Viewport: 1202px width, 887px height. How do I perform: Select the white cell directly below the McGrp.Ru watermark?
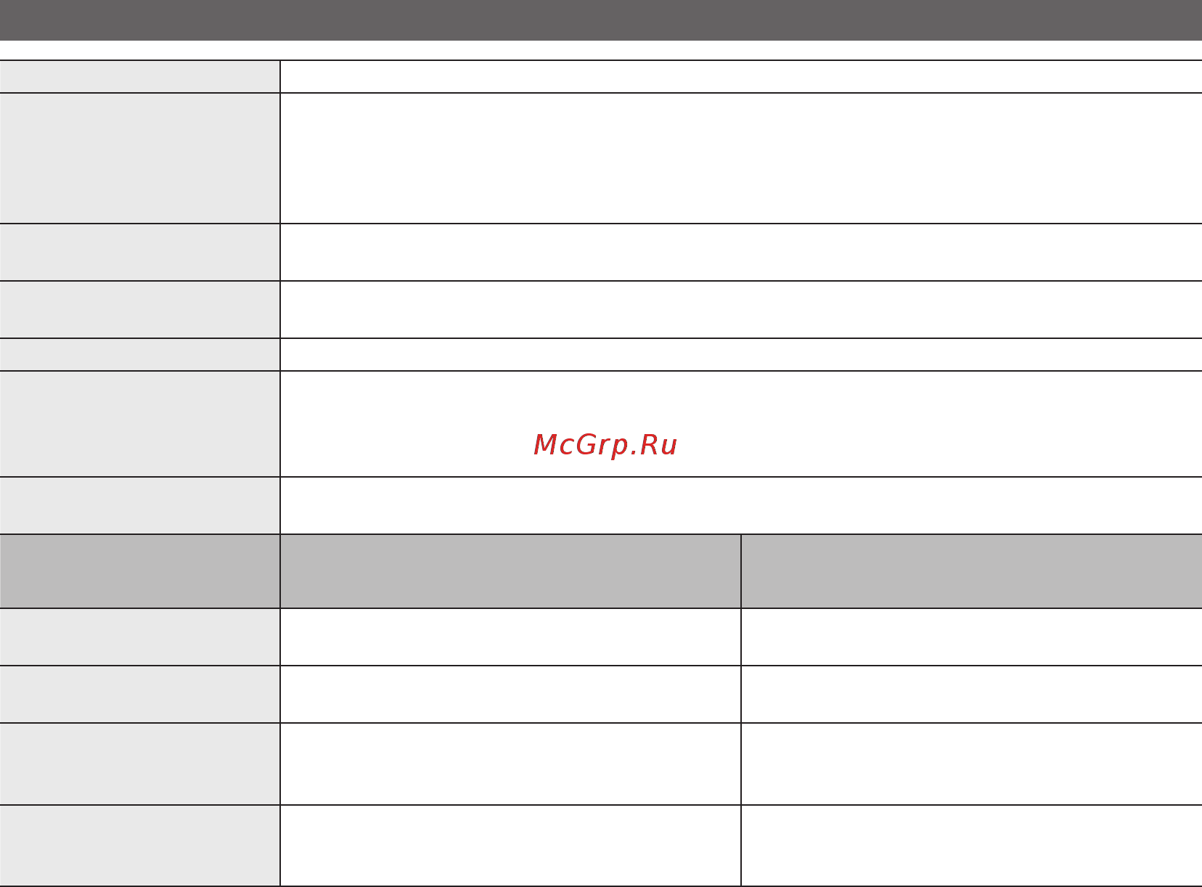pos(741,506)
